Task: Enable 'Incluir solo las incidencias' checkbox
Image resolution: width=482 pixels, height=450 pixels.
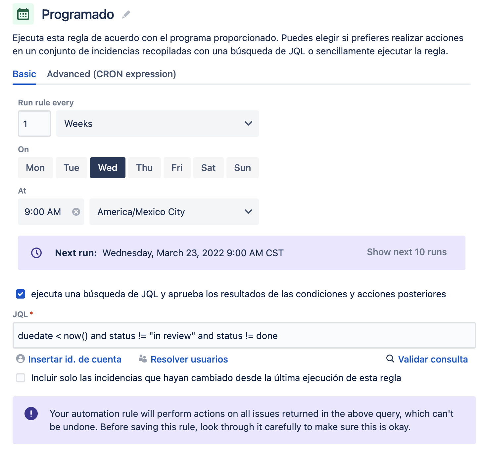Action: coord(21,378)
